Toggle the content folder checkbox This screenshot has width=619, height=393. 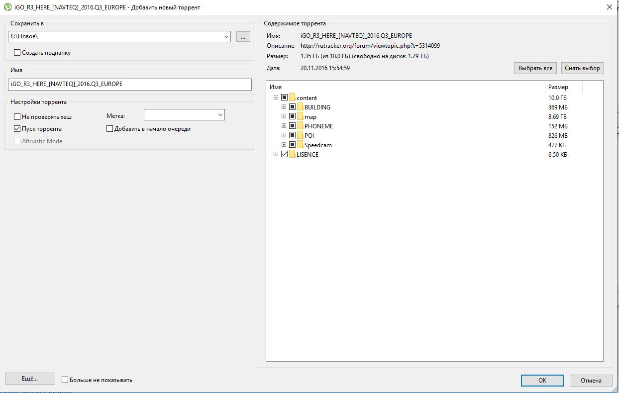pyautogui.click(x=284, y=98)
